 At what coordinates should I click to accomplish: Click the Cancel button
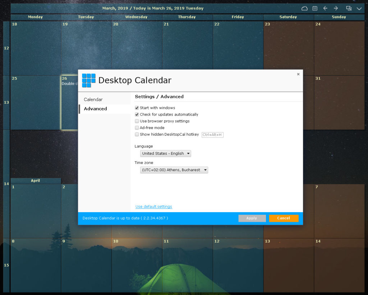(x=284, y=218)
